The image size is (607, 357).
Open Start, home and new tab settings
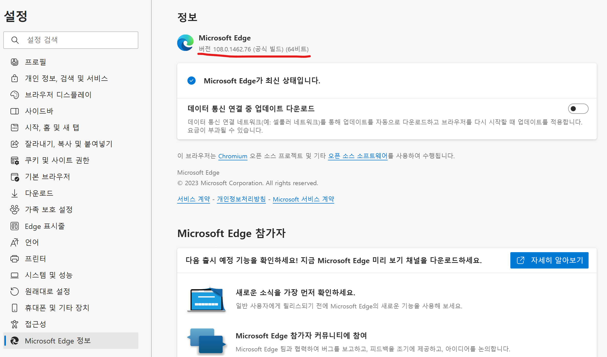click(52, 128)
